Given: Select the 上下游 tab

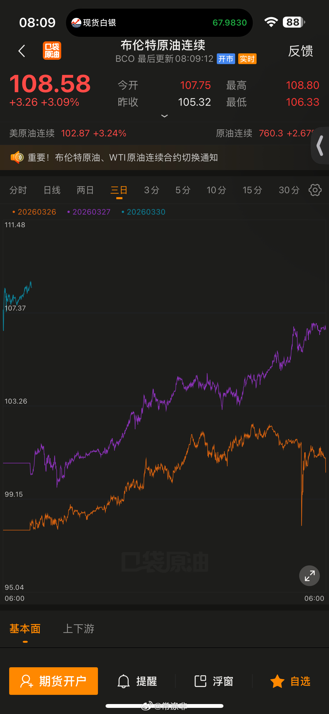Looking at the screenshot, I should click(79, 629).
